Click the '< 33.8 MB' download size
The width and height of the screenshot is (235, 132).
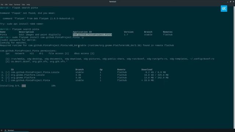coord(148,80)
